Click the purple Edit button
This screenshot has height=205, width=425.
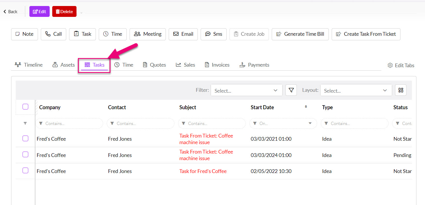coord(39,12)
